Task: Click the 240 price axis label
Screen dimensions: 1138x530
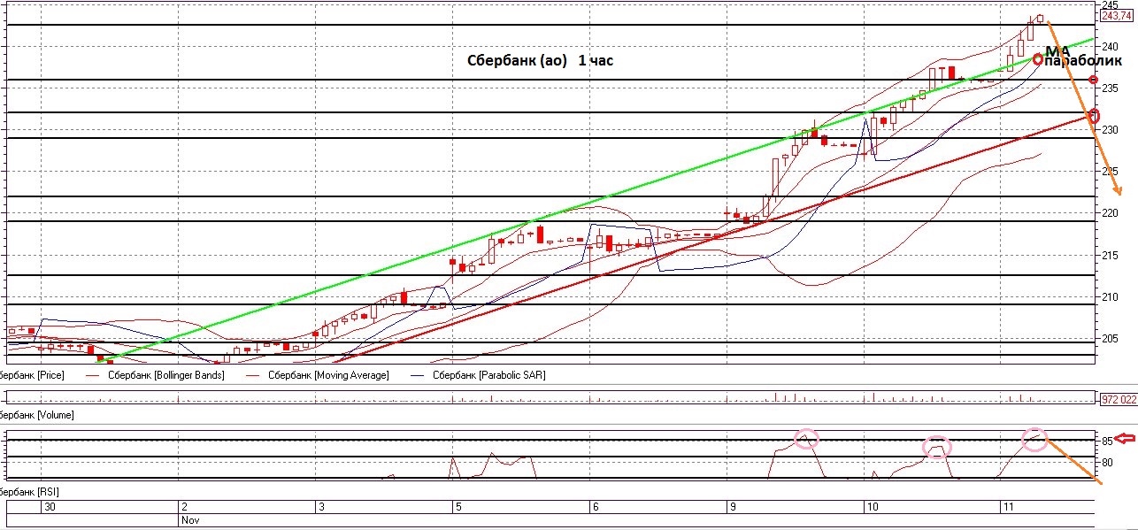Action: pos(1110,46)
